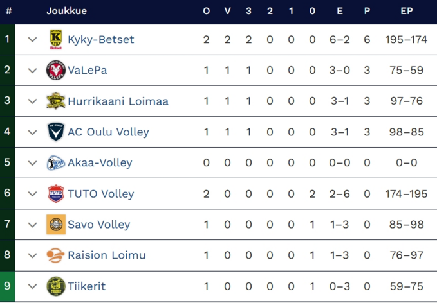437x303 pixels.
Task: Click the Hurrikaani Loimaa team logo
Action: (x=56, y=101)
